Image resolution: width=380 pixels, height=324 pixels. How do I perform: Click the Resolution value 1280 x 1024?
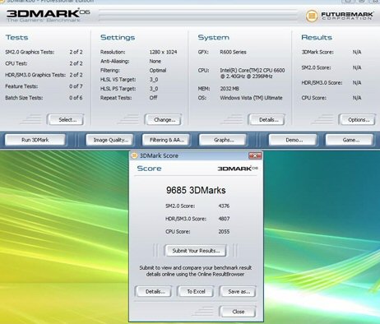[x=163, y=52]
